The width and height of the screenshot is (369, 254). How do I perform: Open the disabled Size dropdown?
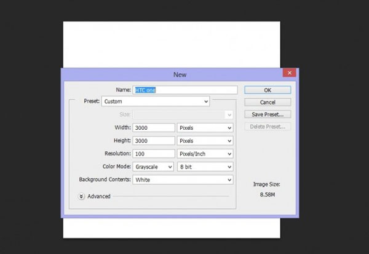coord(183,114)
